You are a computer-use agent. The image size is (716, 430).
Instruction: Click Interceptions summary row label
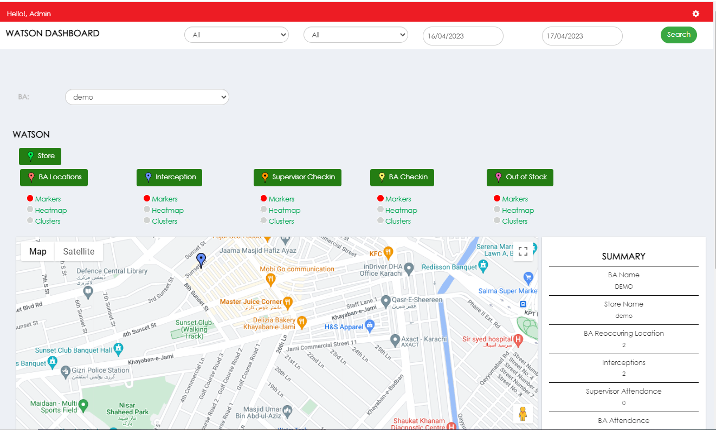coord(624,362)
